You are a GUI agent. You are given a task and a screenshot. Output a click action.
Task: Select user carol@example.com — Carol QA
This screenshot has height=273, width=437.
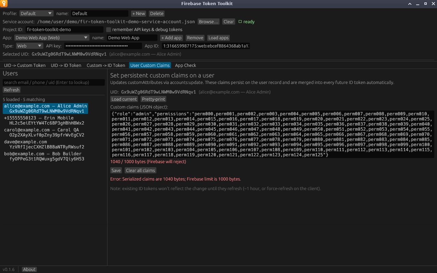44,132
